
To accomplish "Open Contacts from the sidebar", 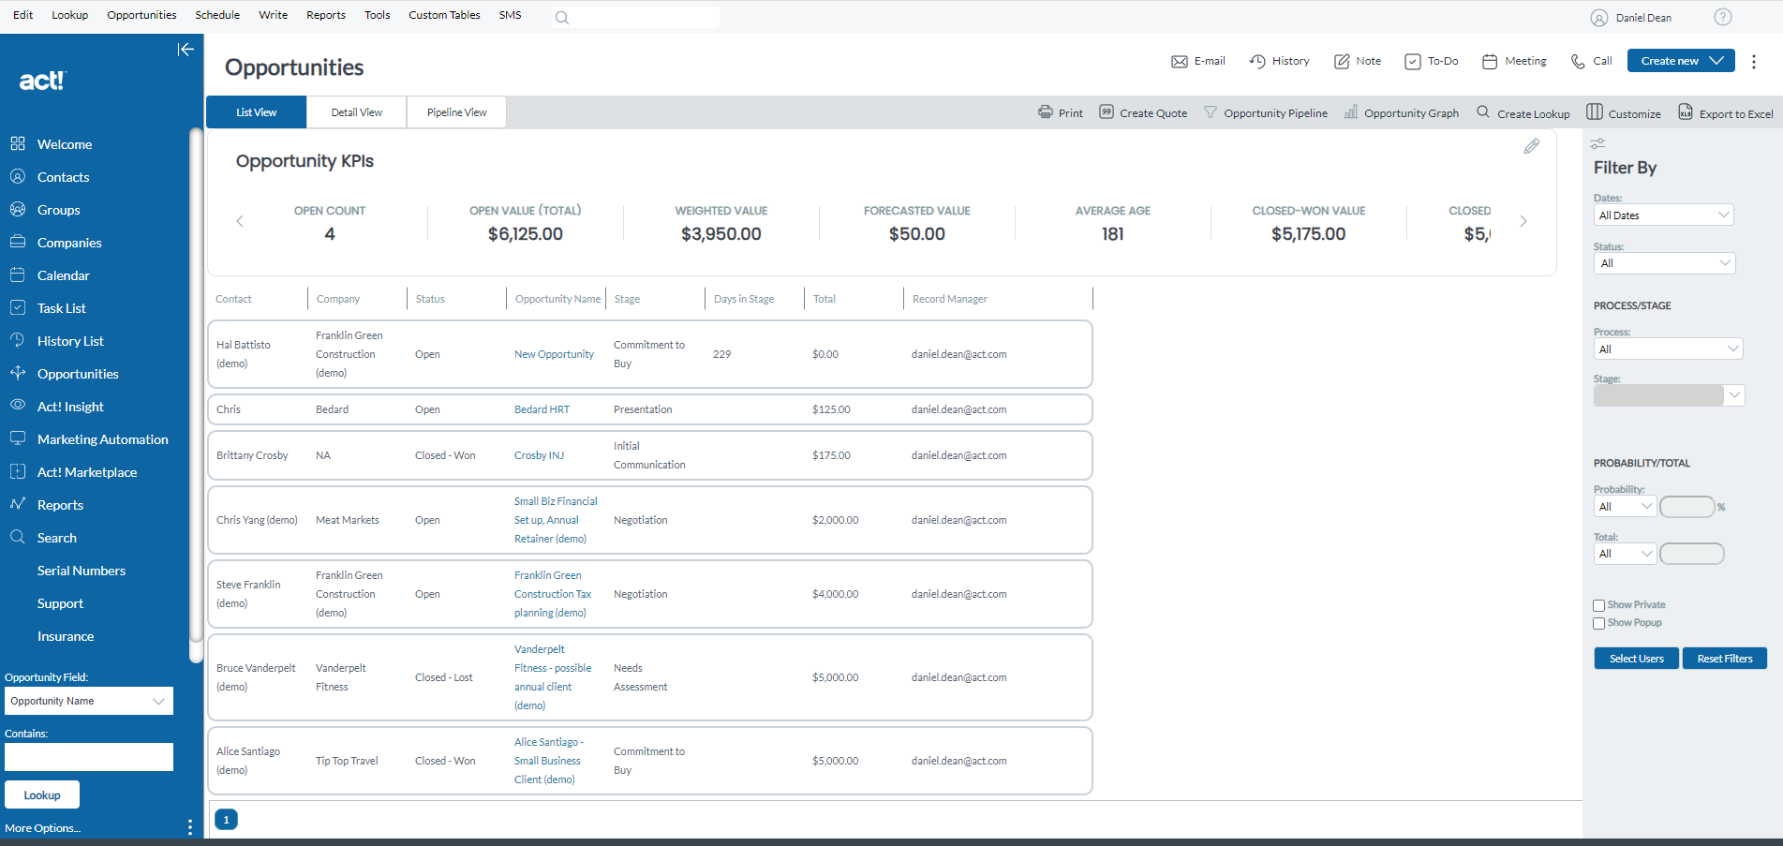I will [63, 177].
